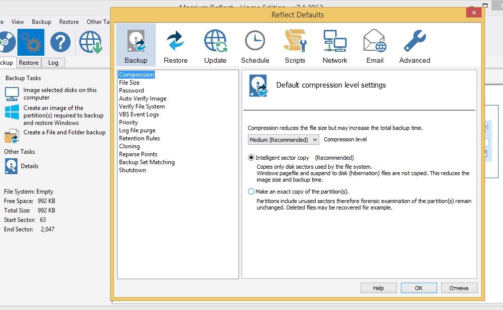
Task: Select Backup Set Matching in the list
Action: click(147, 162)
